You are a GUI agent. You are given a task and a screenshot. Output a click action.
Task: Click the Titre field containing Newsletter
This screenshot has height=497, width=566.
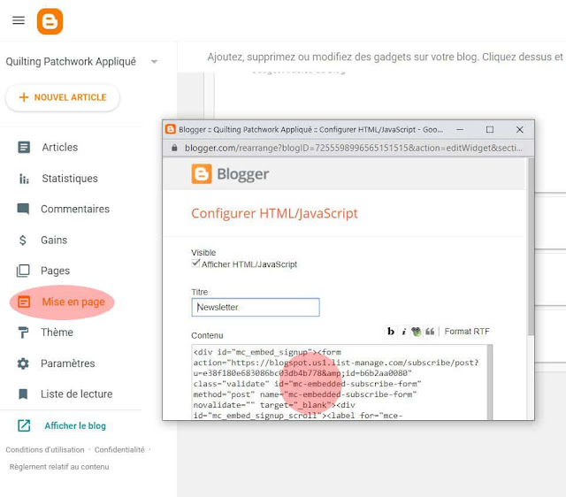click(256, 307)
